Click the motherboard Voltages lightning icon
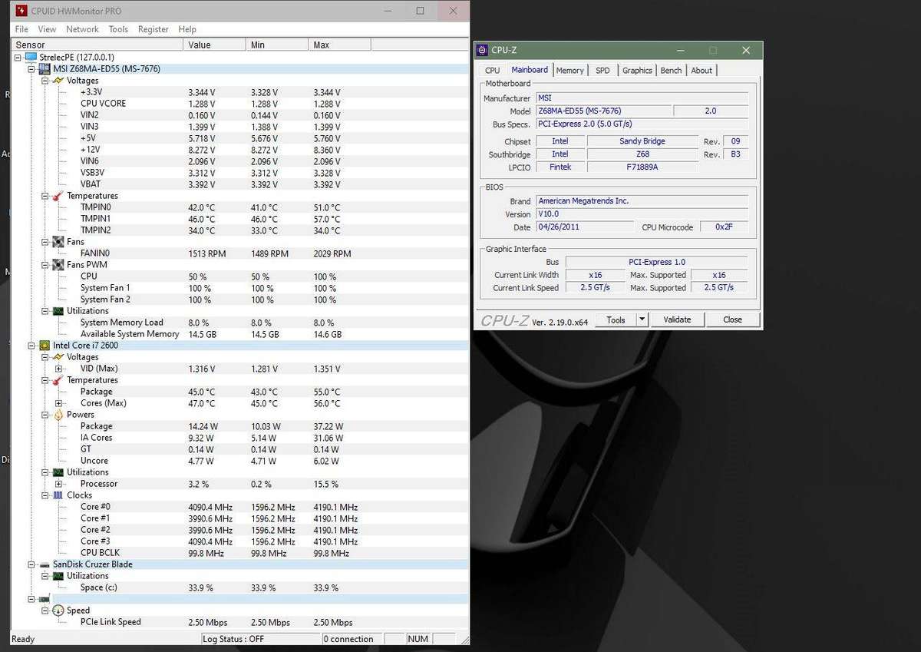The image size is (921, 652). coord(58,81)
